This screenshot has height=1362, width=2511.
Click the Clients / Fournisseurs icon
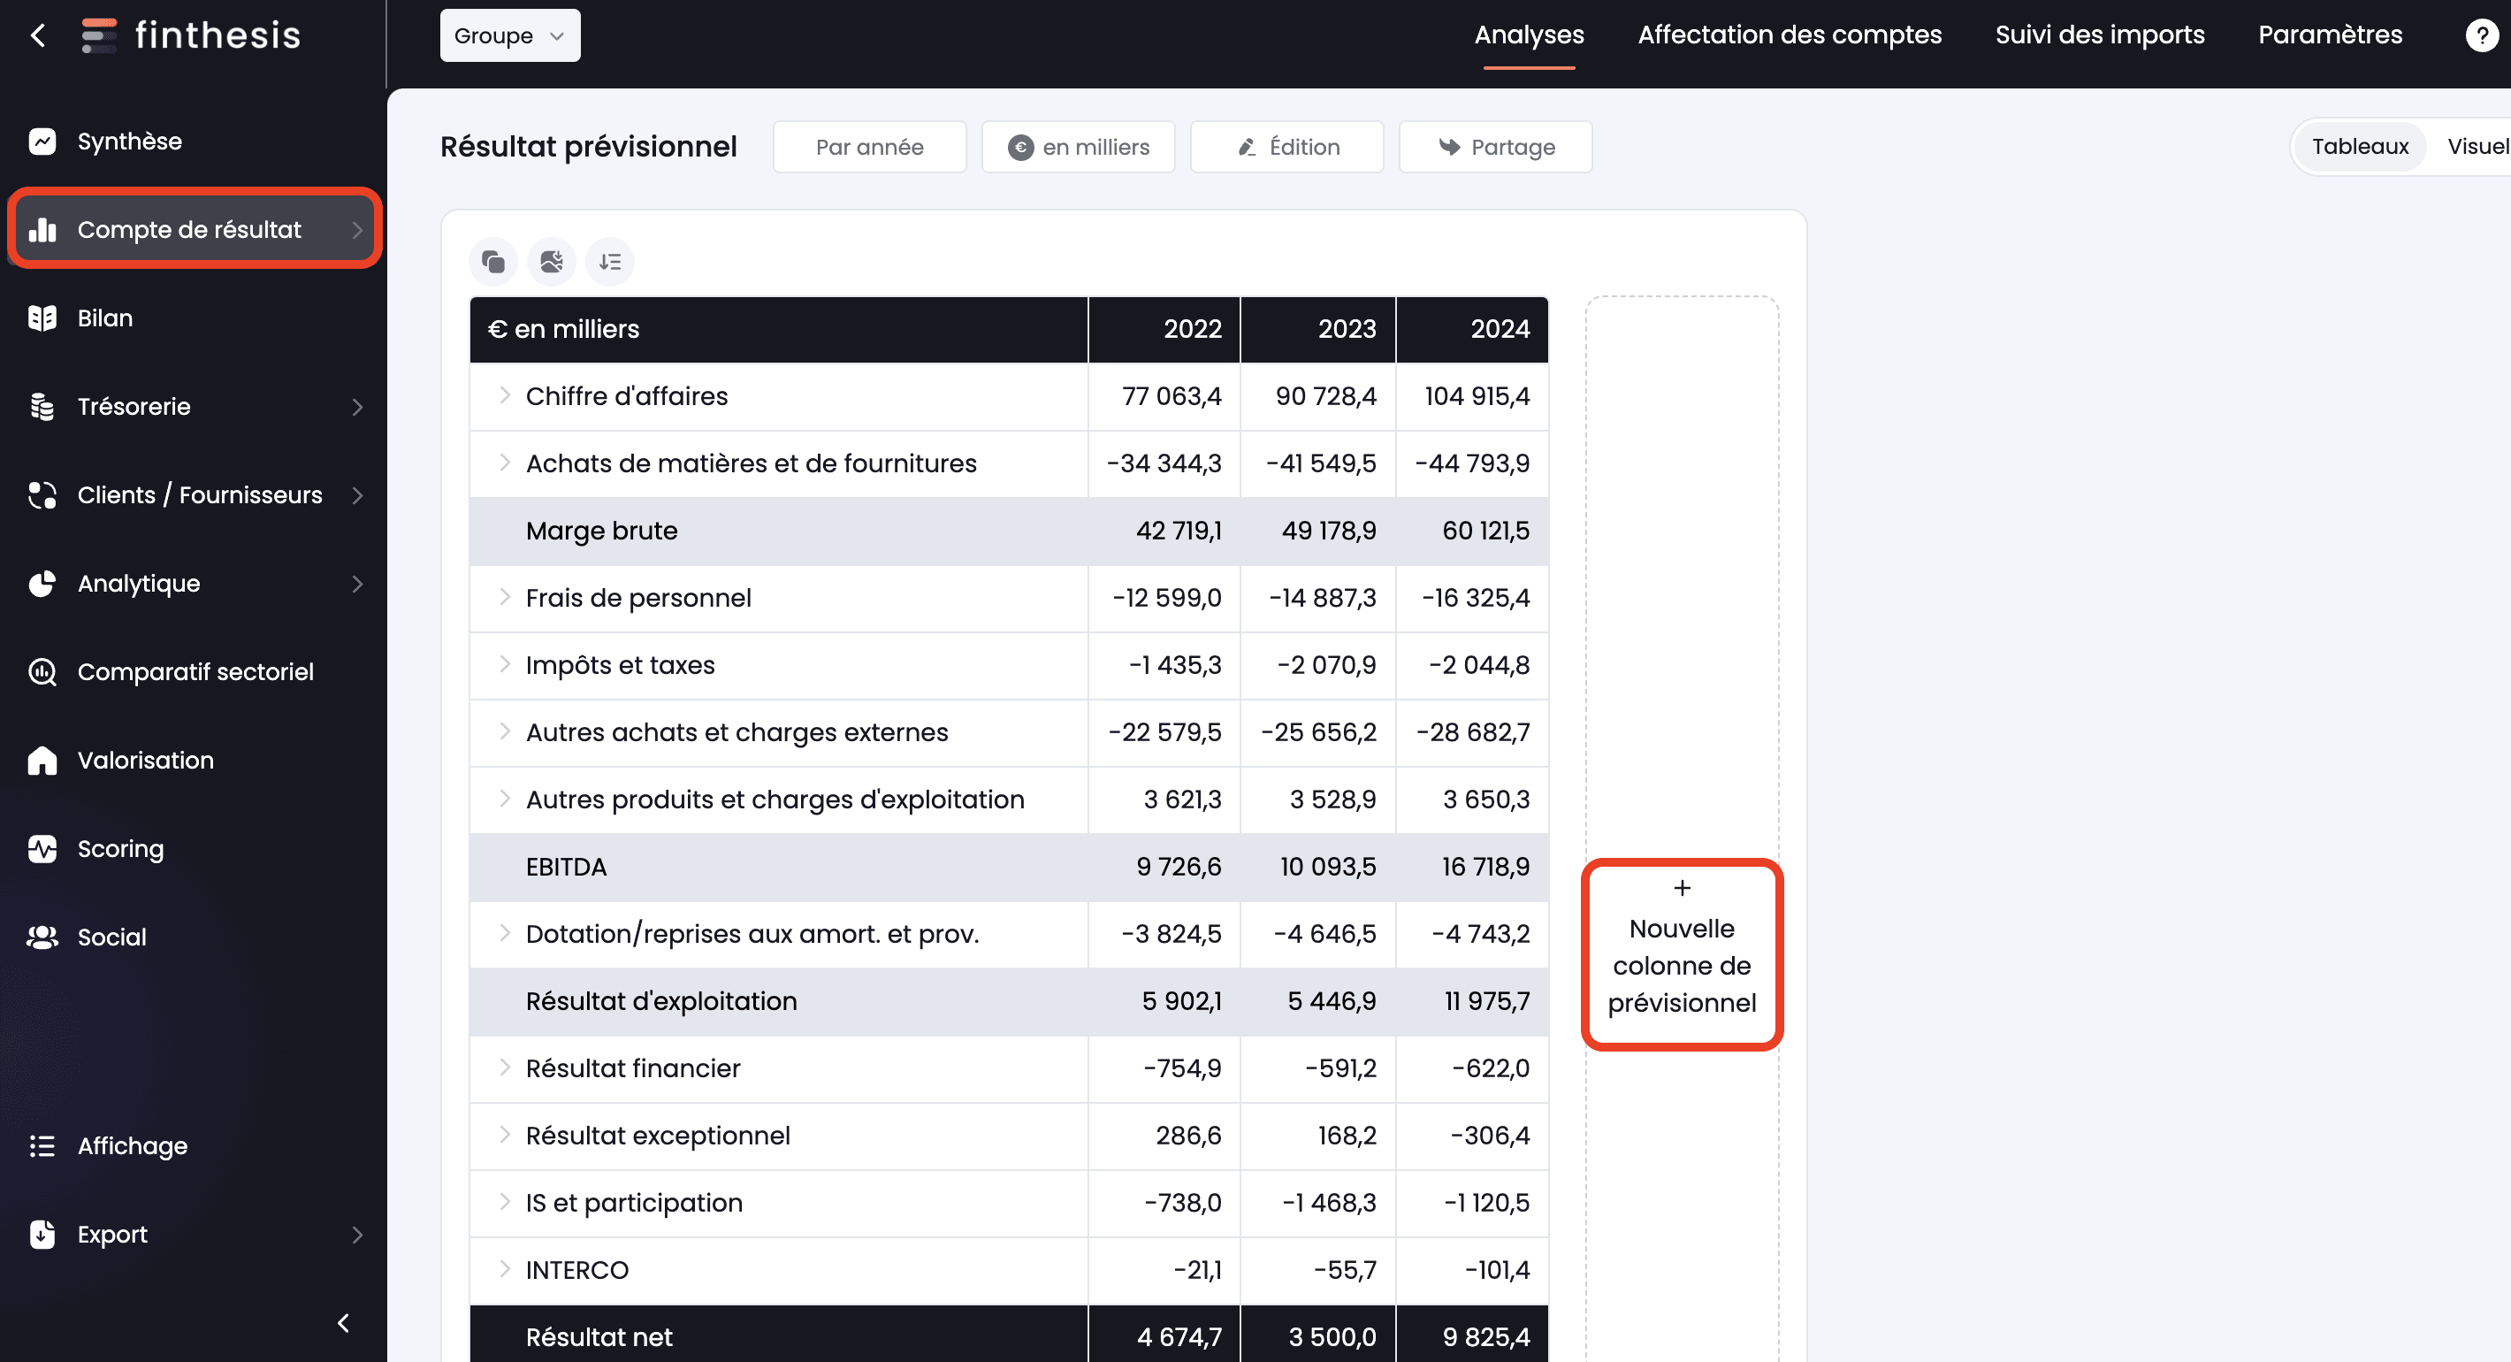42,495
